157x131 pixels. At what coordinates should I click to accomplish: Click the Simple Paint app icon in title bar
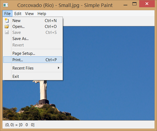(x=5, y=5)
